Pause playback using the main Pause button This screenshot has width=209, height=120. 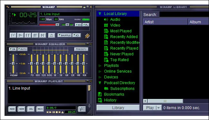pos(28,36)
